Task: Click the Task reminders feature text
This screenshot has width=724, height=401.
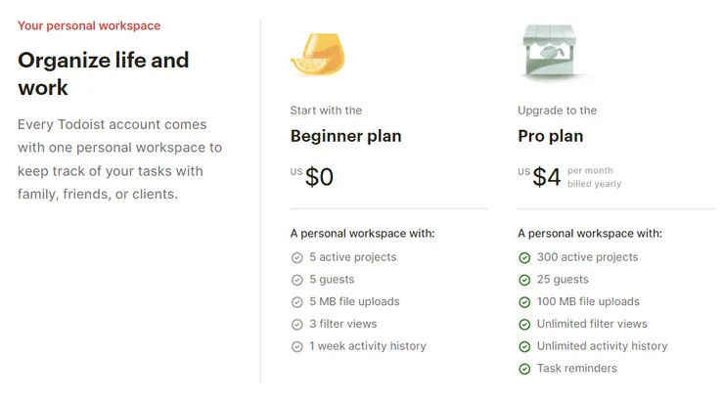Action: tap(576, 369)
